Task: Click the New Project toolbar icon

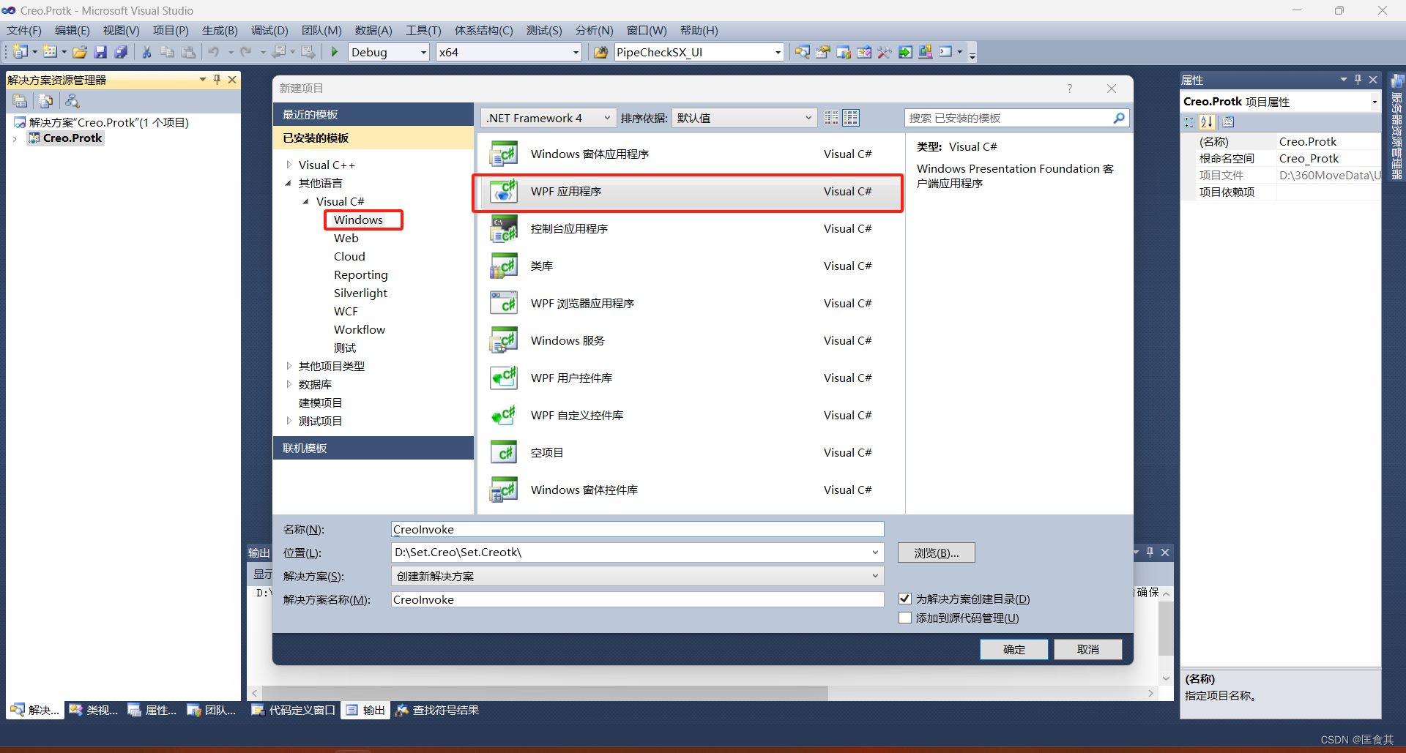Action: [x=20, y=52]
